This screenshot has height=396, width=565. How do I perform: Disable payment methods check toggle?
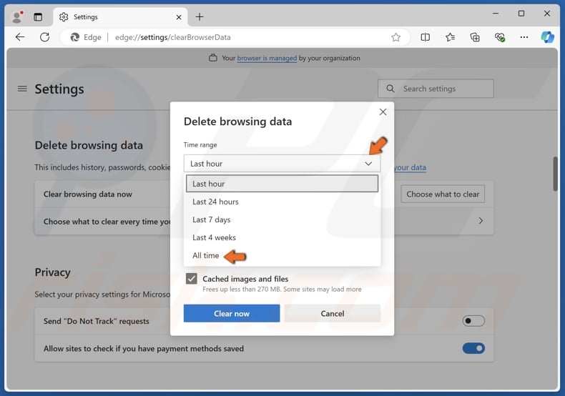[x=473, y=349]
